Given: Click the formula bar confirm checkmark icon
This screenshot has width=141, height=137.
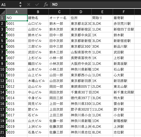Looking at the screenshot, I should (37, 5).
